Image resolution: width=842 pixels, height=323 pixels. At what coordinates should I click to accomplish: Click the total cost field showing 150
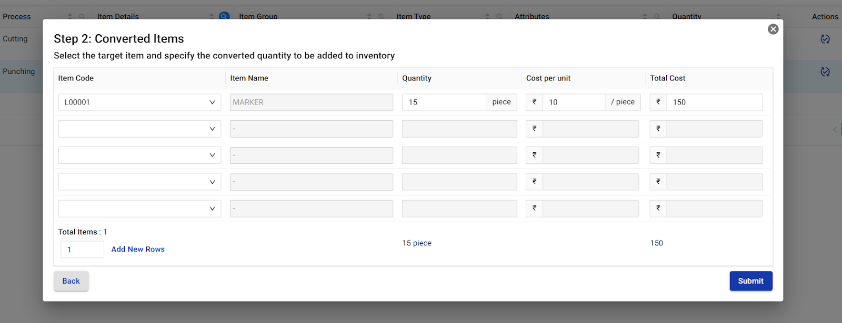click(714, 102)
